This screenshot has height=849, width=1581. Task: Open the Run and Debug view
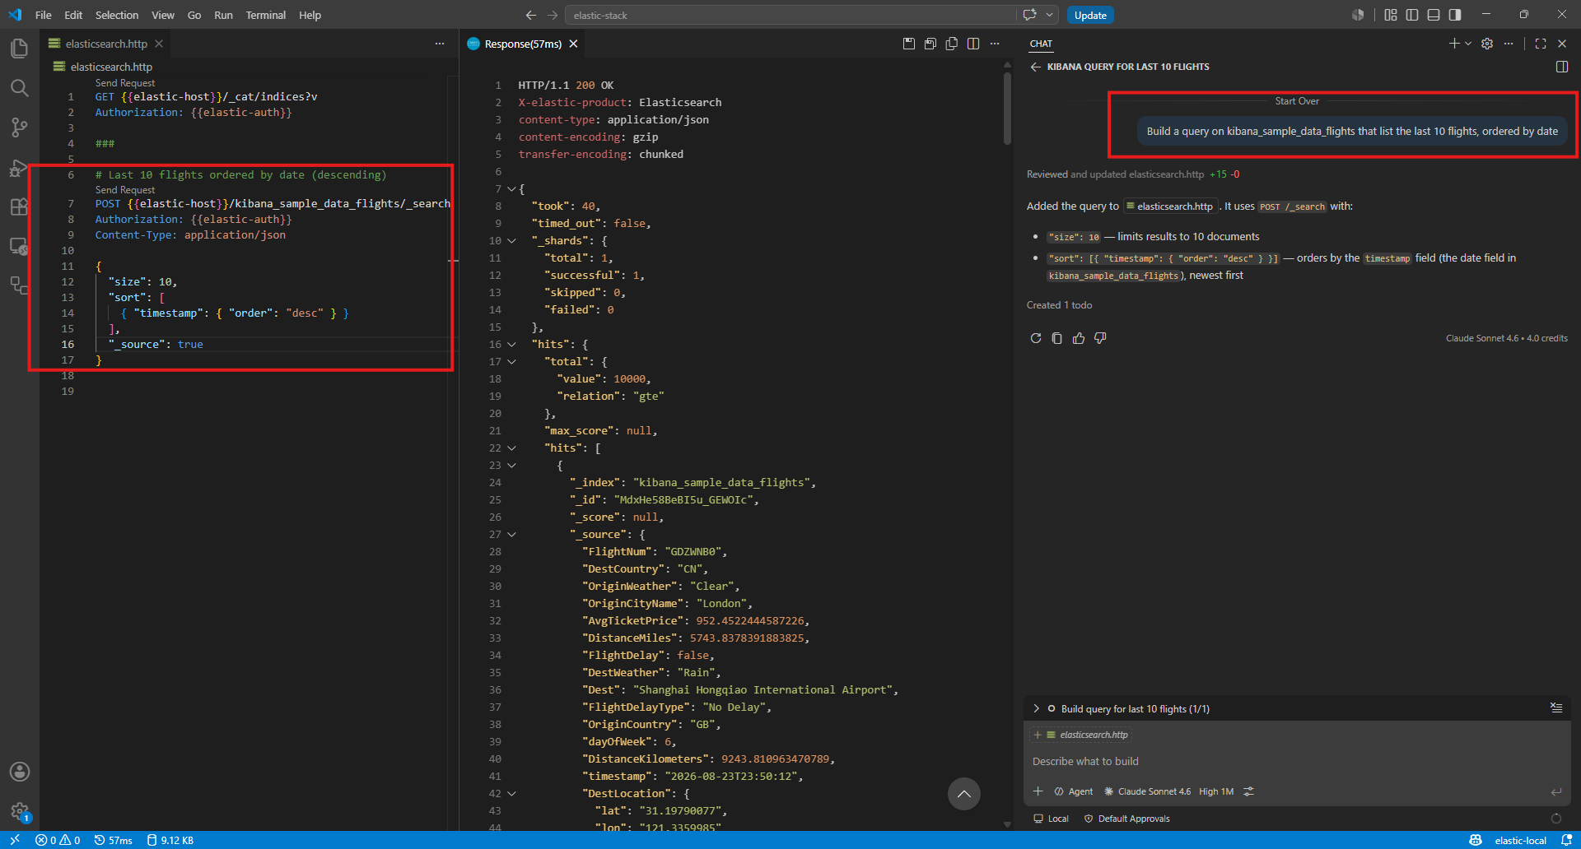(x=19, y=167)
